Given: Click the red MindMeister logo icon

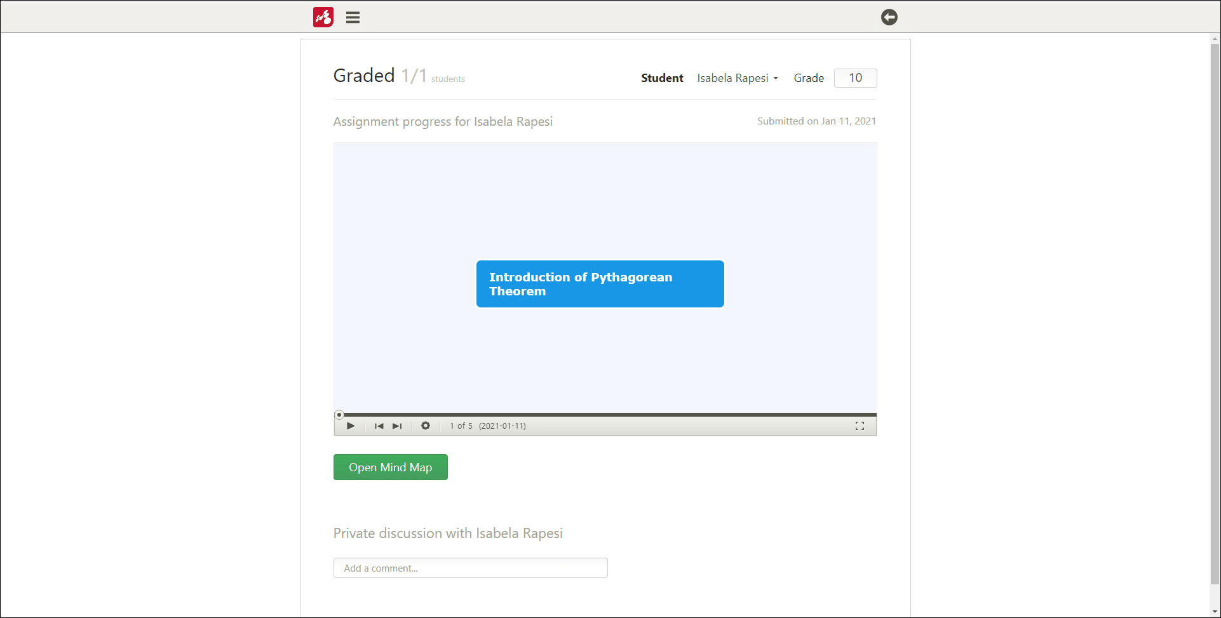Looking at the screenshot, I should 323,17.
